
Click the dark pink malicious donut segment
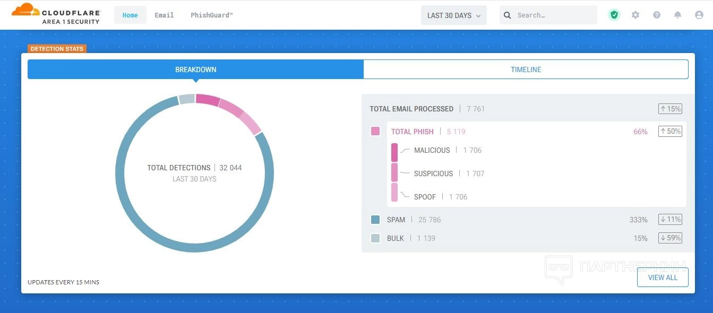coord(208,100)
